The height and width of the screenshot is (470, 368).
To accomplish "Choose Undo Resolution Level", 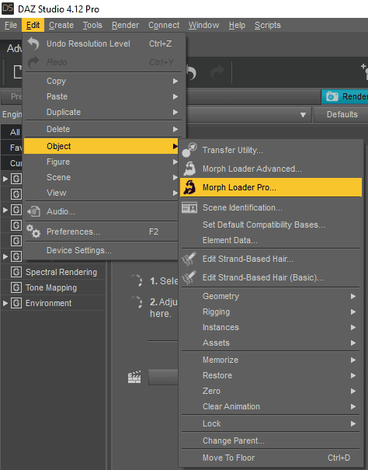I will click(x=104, y=44).
